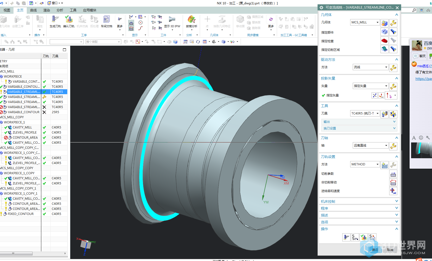Open the Geometry dropdown showing MCS_MILL
Image resolution: width=432 pixels, height=261 pixels.
365,22
